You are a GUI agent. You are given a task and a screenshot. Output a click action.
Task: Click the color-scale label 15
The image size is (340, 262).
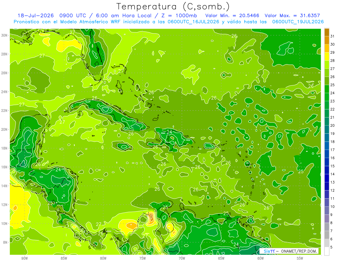coord(332,166)
